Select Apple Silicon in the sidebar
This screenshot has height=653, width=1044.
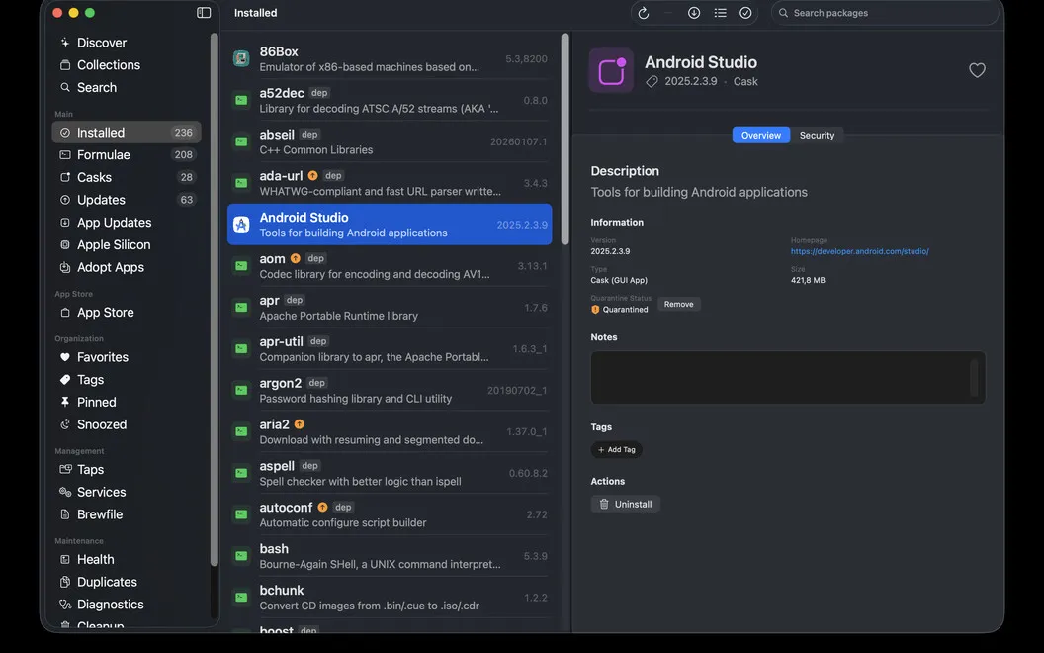[127, 245]
